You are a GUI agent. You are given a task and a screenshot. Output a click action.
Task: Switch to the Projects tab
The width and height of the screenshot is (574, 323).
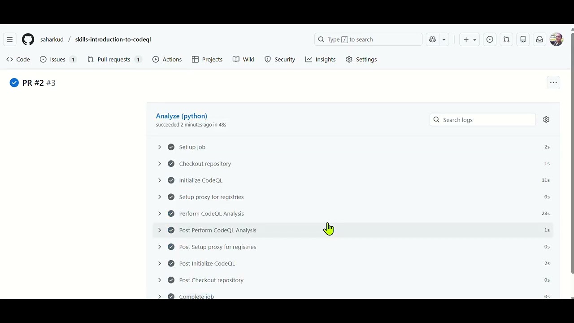click(207, 59)
